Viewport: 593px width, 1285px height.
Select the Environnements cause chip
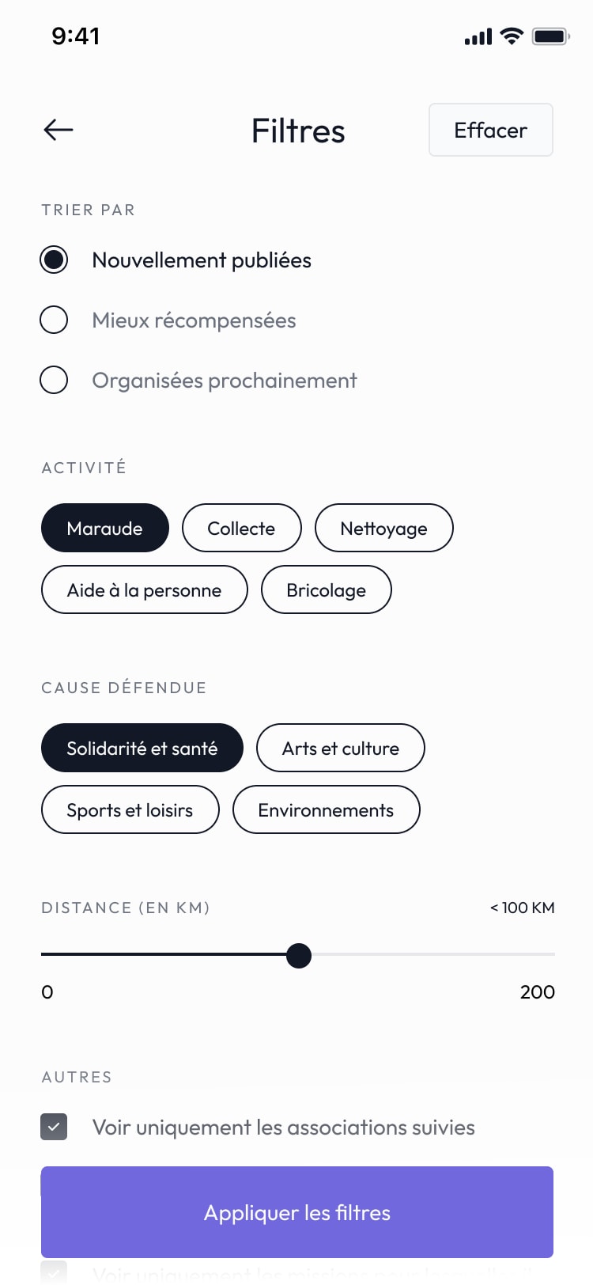327,809
